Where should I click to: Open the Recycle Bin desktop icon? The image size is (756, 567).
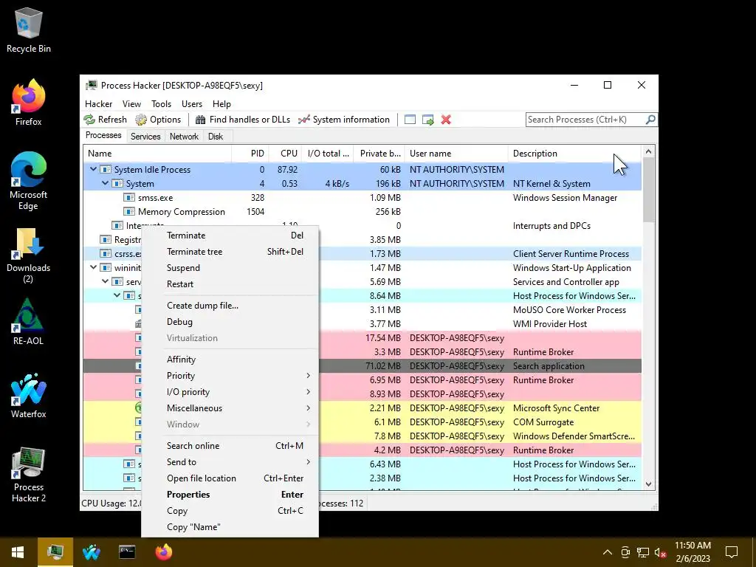(x=29, y=31)
